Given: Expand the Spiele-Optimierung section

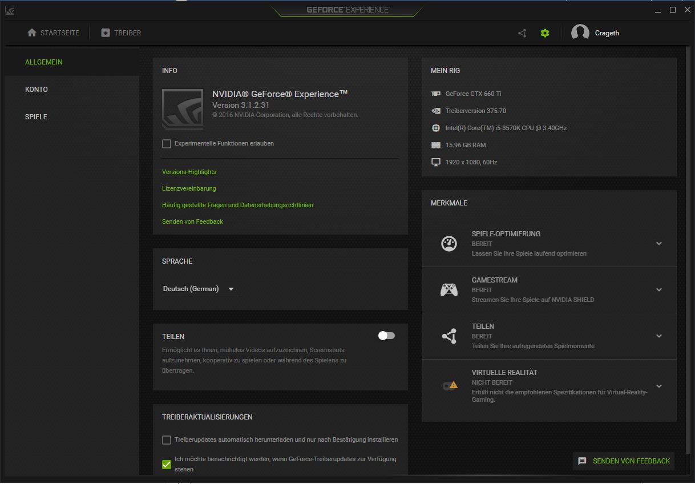Looking at the screenshot, I should [x=659, y=243].
